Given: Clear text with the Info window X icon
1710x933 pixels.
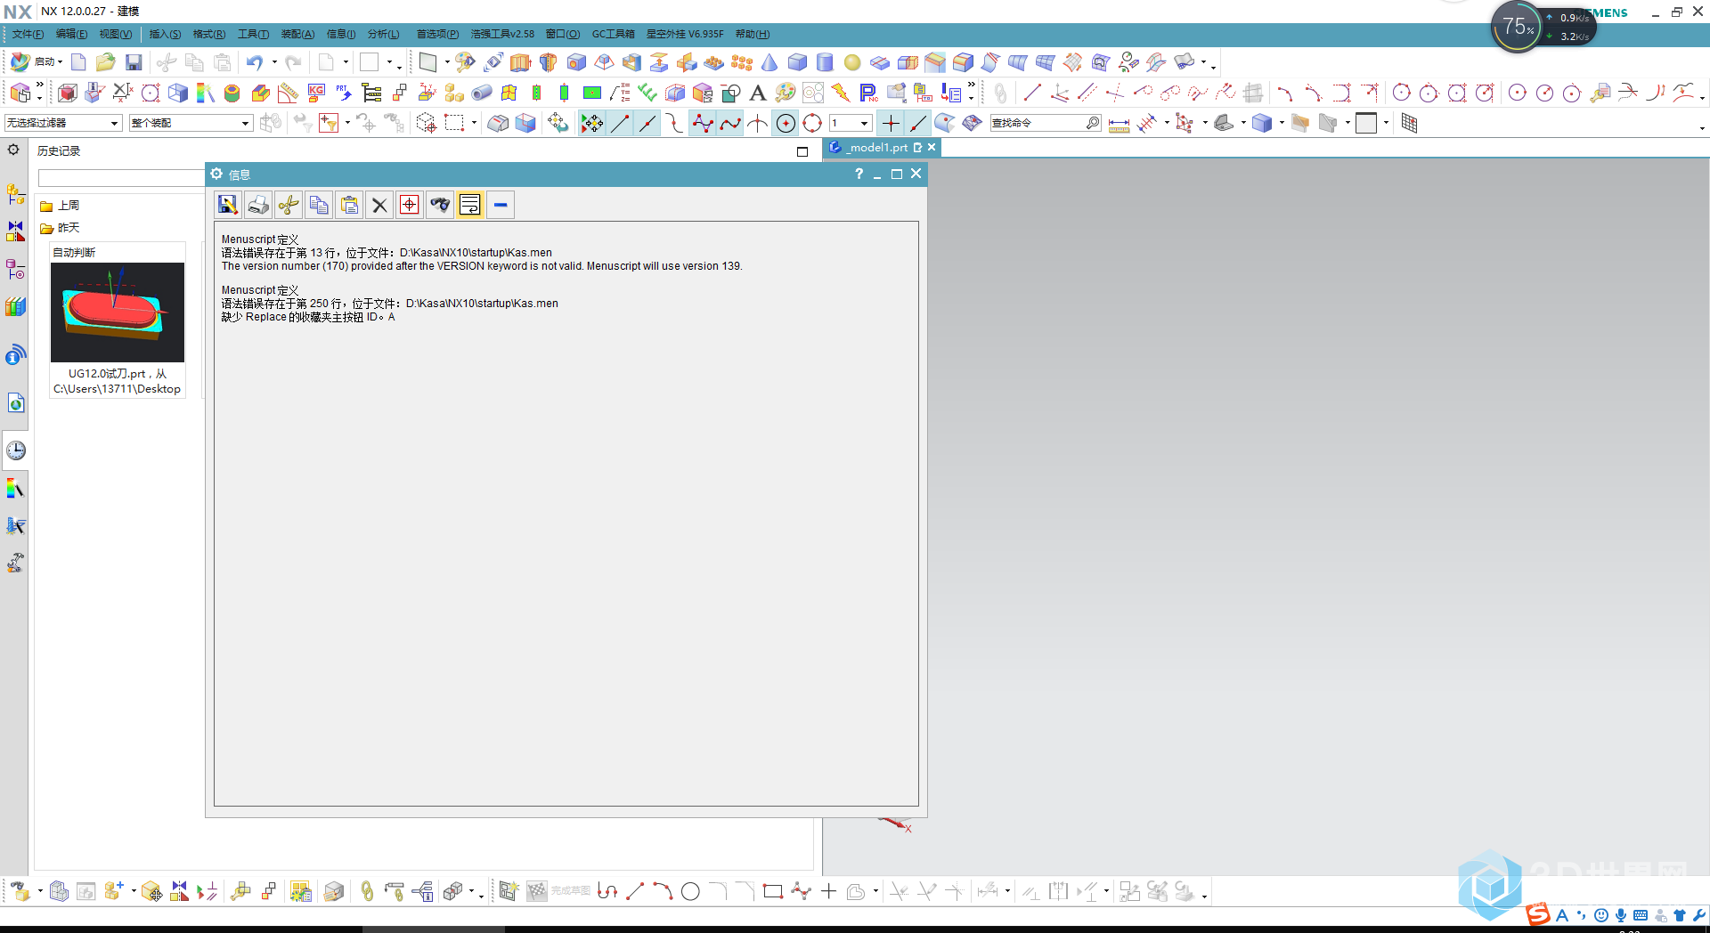Looking at the screenshot, I should [379, 205].
